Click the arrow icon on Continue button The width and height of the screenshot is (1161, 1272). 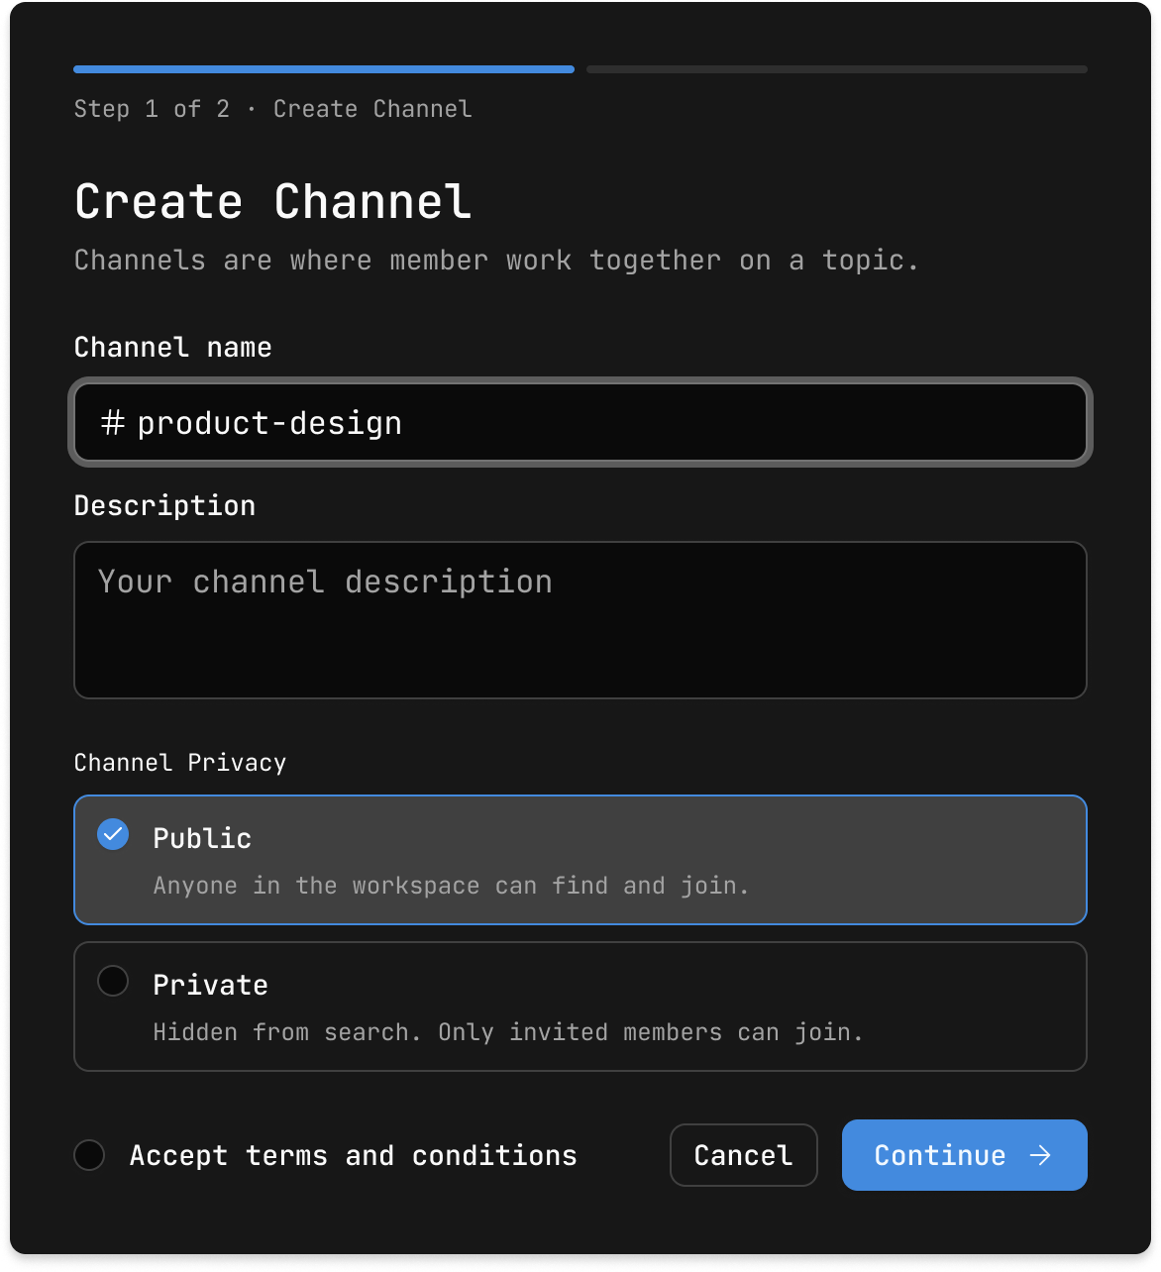[1040, 1155]
